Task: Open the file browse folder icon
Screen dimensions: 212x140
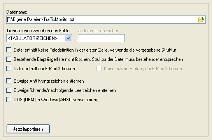Action: pos(201,20)
